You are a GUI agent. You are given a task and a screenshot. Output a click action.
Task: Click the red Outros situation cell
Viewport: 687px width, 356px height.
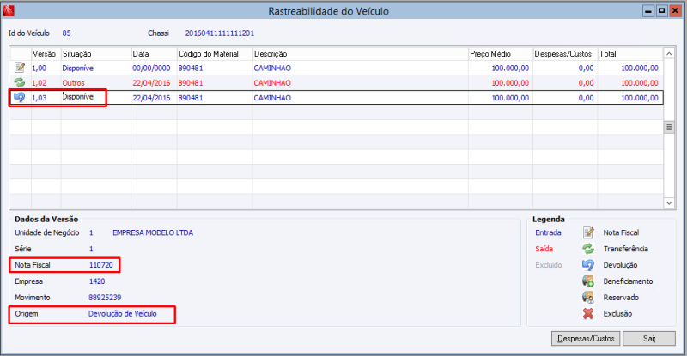click(x=73, y=82)
